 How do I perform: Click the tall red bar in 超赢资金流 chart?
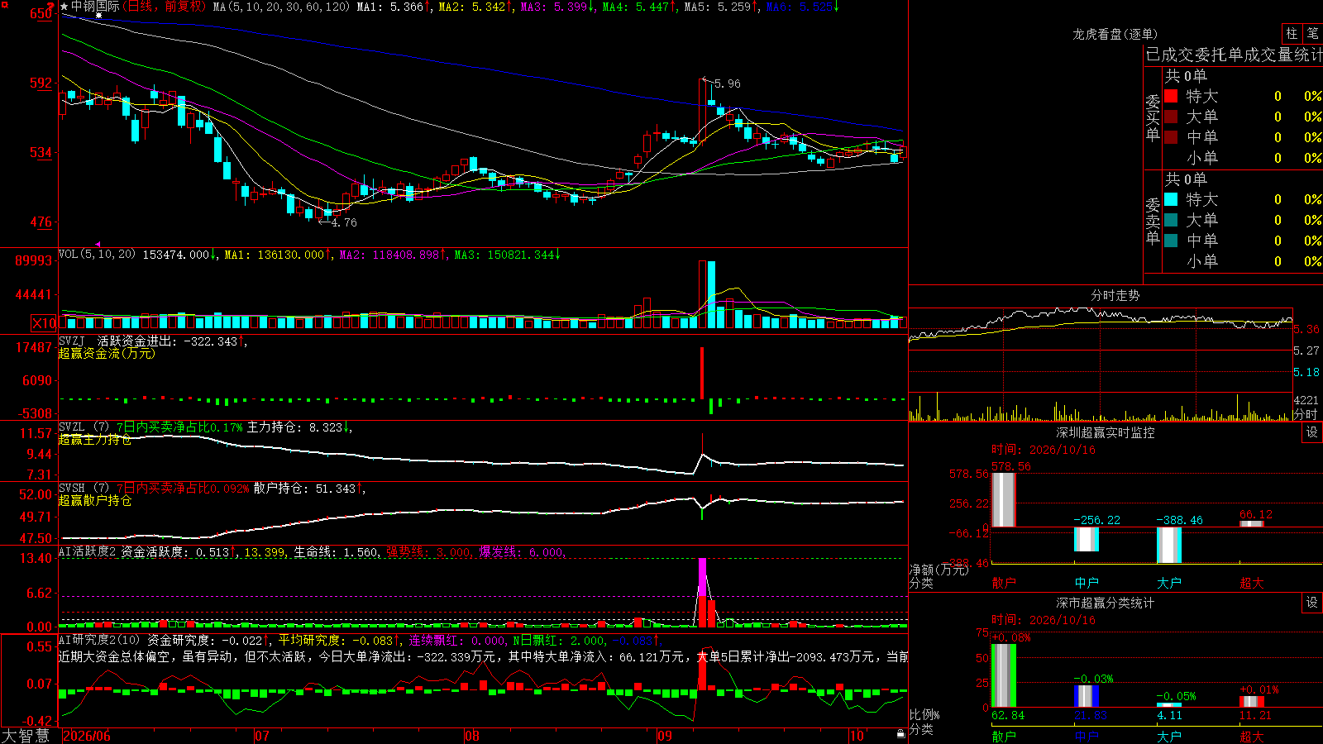tap(702, 373)
